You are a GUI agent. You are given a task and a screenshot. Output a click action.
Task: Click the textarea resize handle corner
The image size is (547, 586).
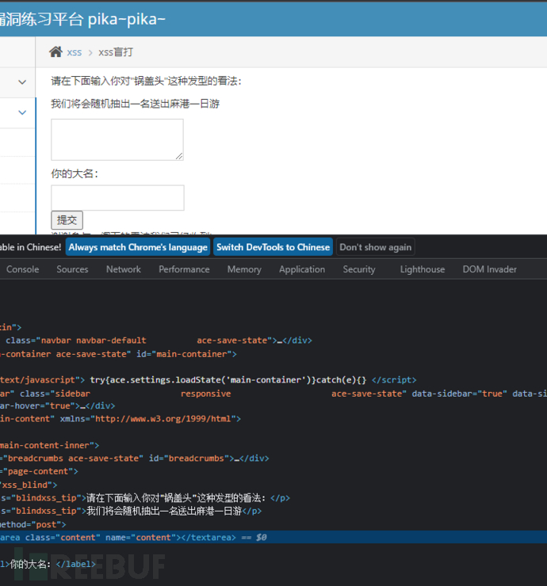click(x=180, y=157)
